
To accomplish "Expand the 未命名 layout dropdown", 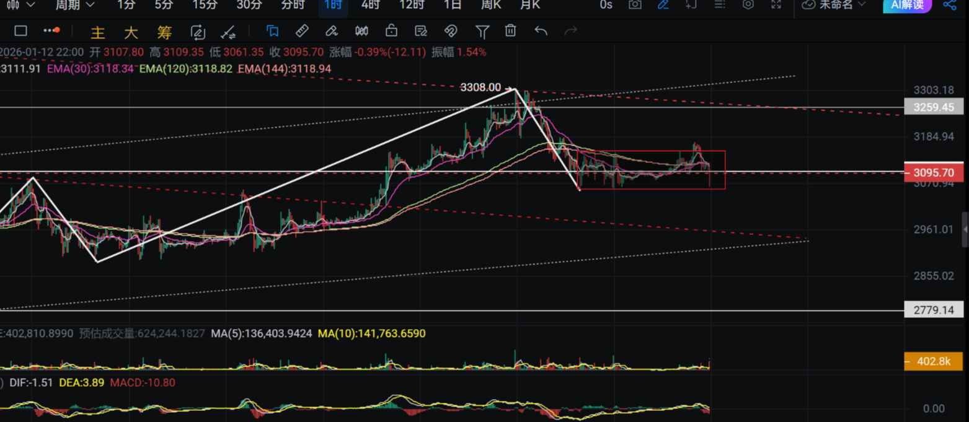I will tap(834, 5).
